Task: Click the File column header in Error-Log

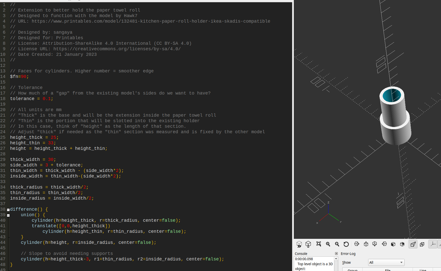Action: [388, 270]
